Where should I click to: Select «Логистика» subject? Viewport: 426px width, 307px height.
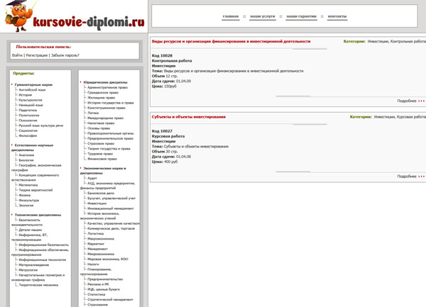96,233
